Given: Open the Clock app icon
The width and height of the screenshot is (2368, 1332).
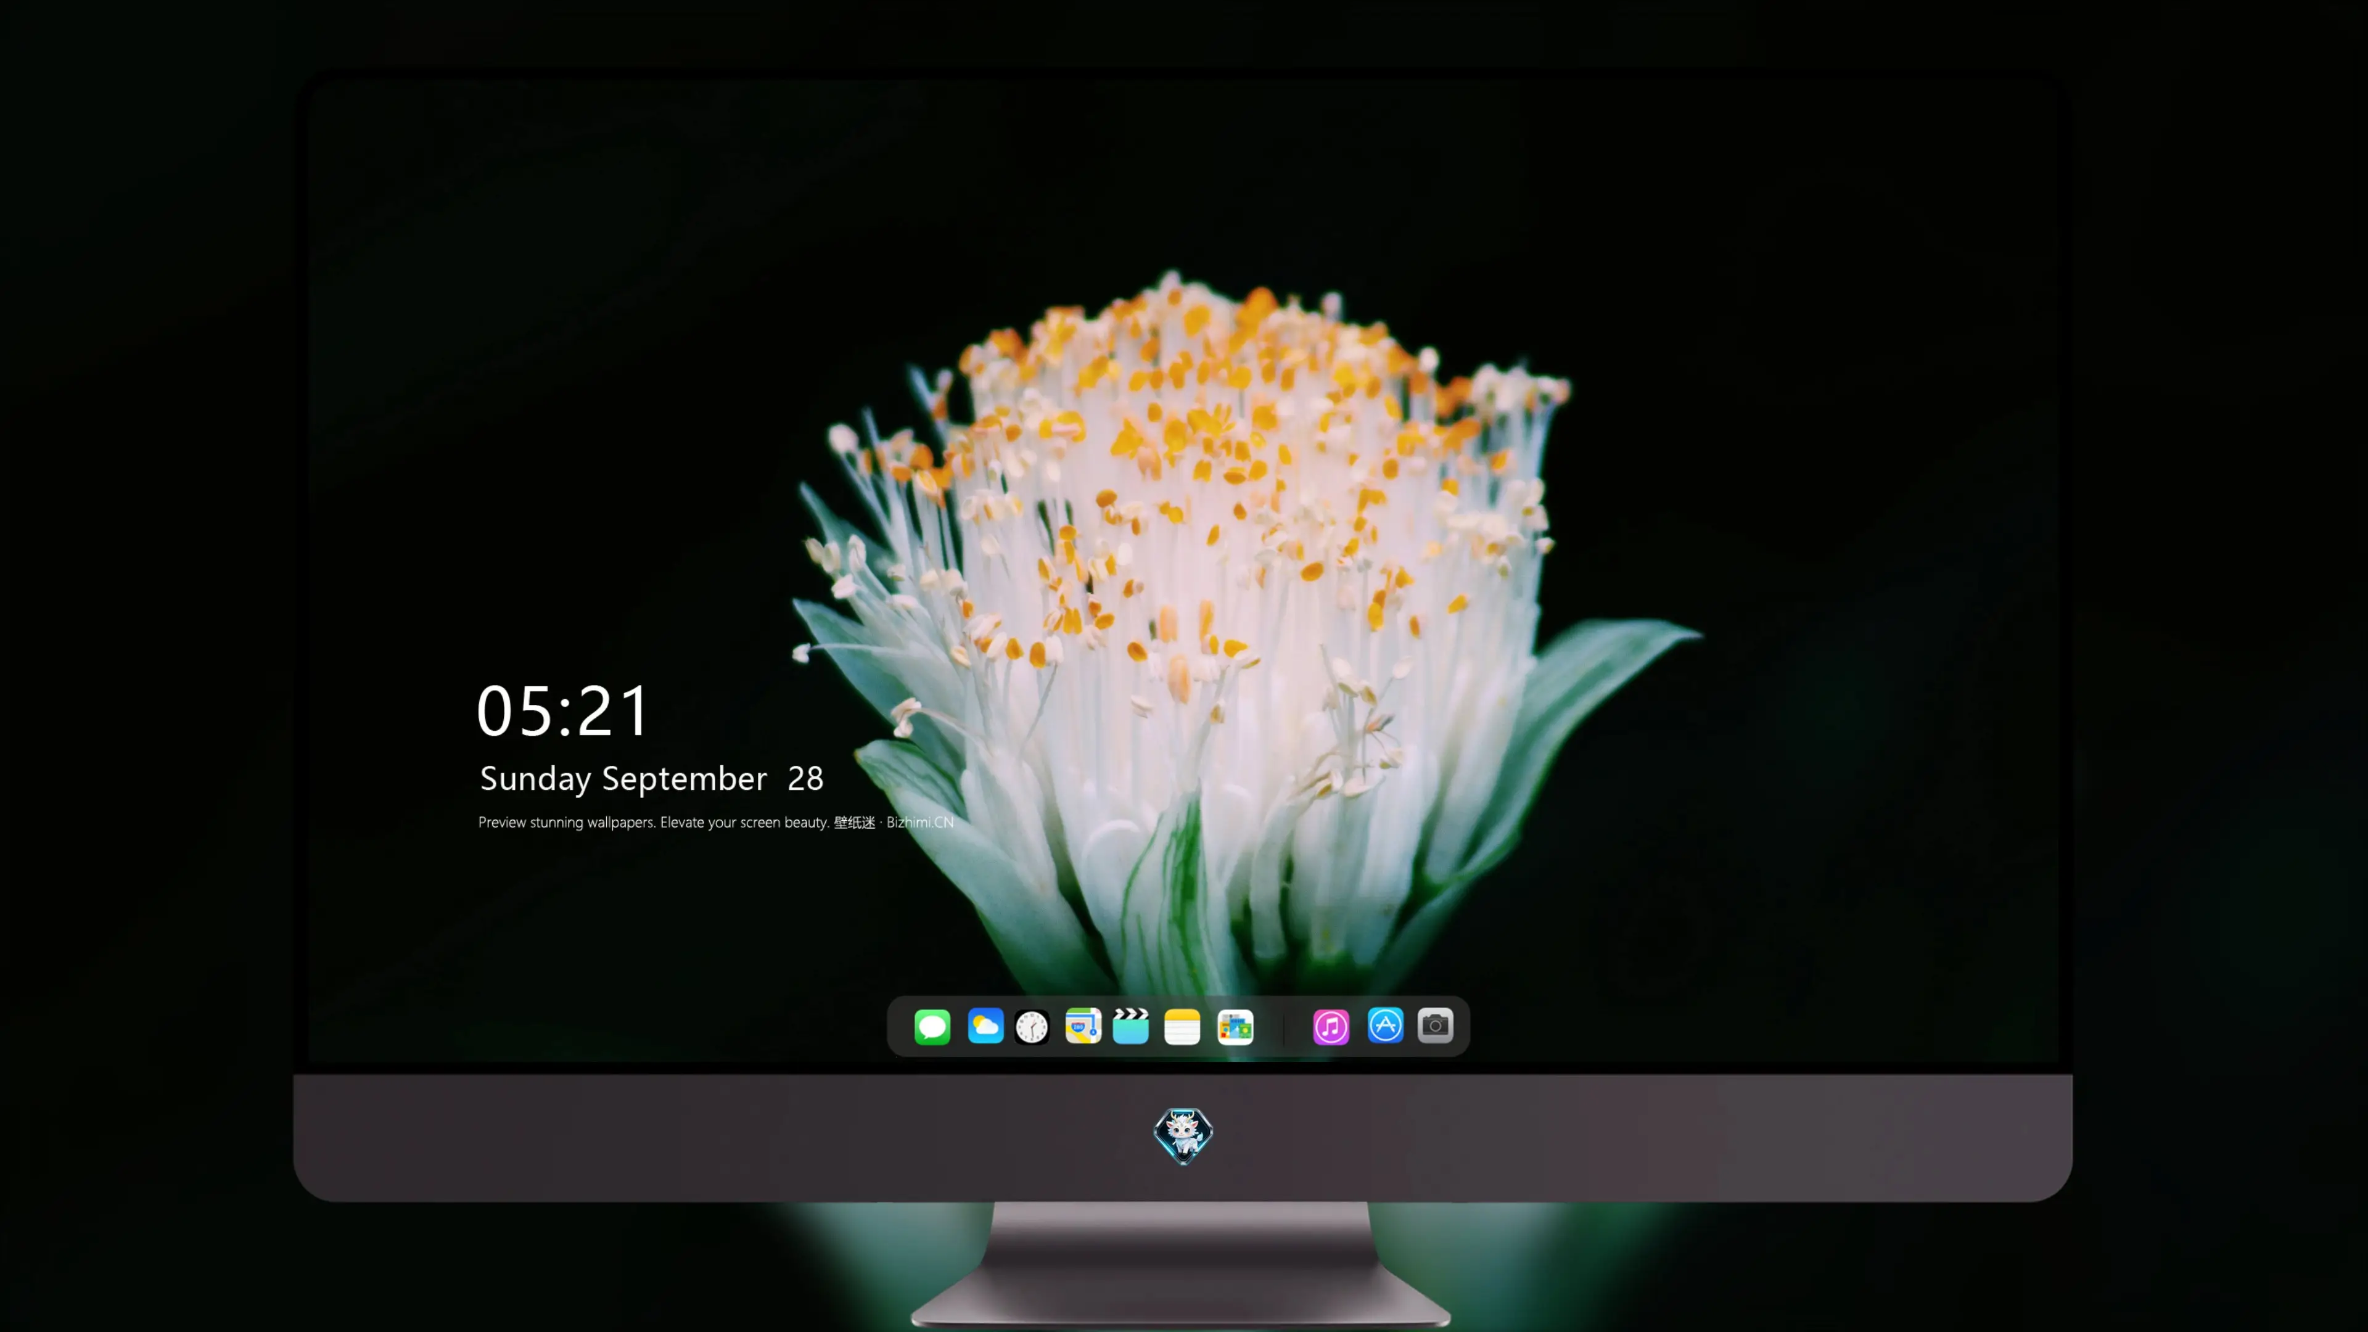Looking at the screenshot, I should pos(1032,1026).
